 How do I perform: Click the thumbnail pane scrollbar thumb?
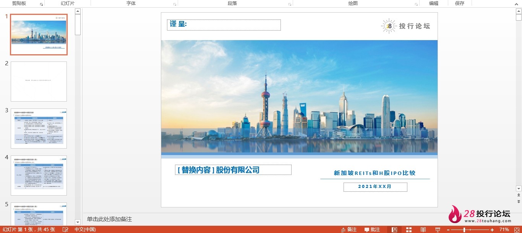78,25
